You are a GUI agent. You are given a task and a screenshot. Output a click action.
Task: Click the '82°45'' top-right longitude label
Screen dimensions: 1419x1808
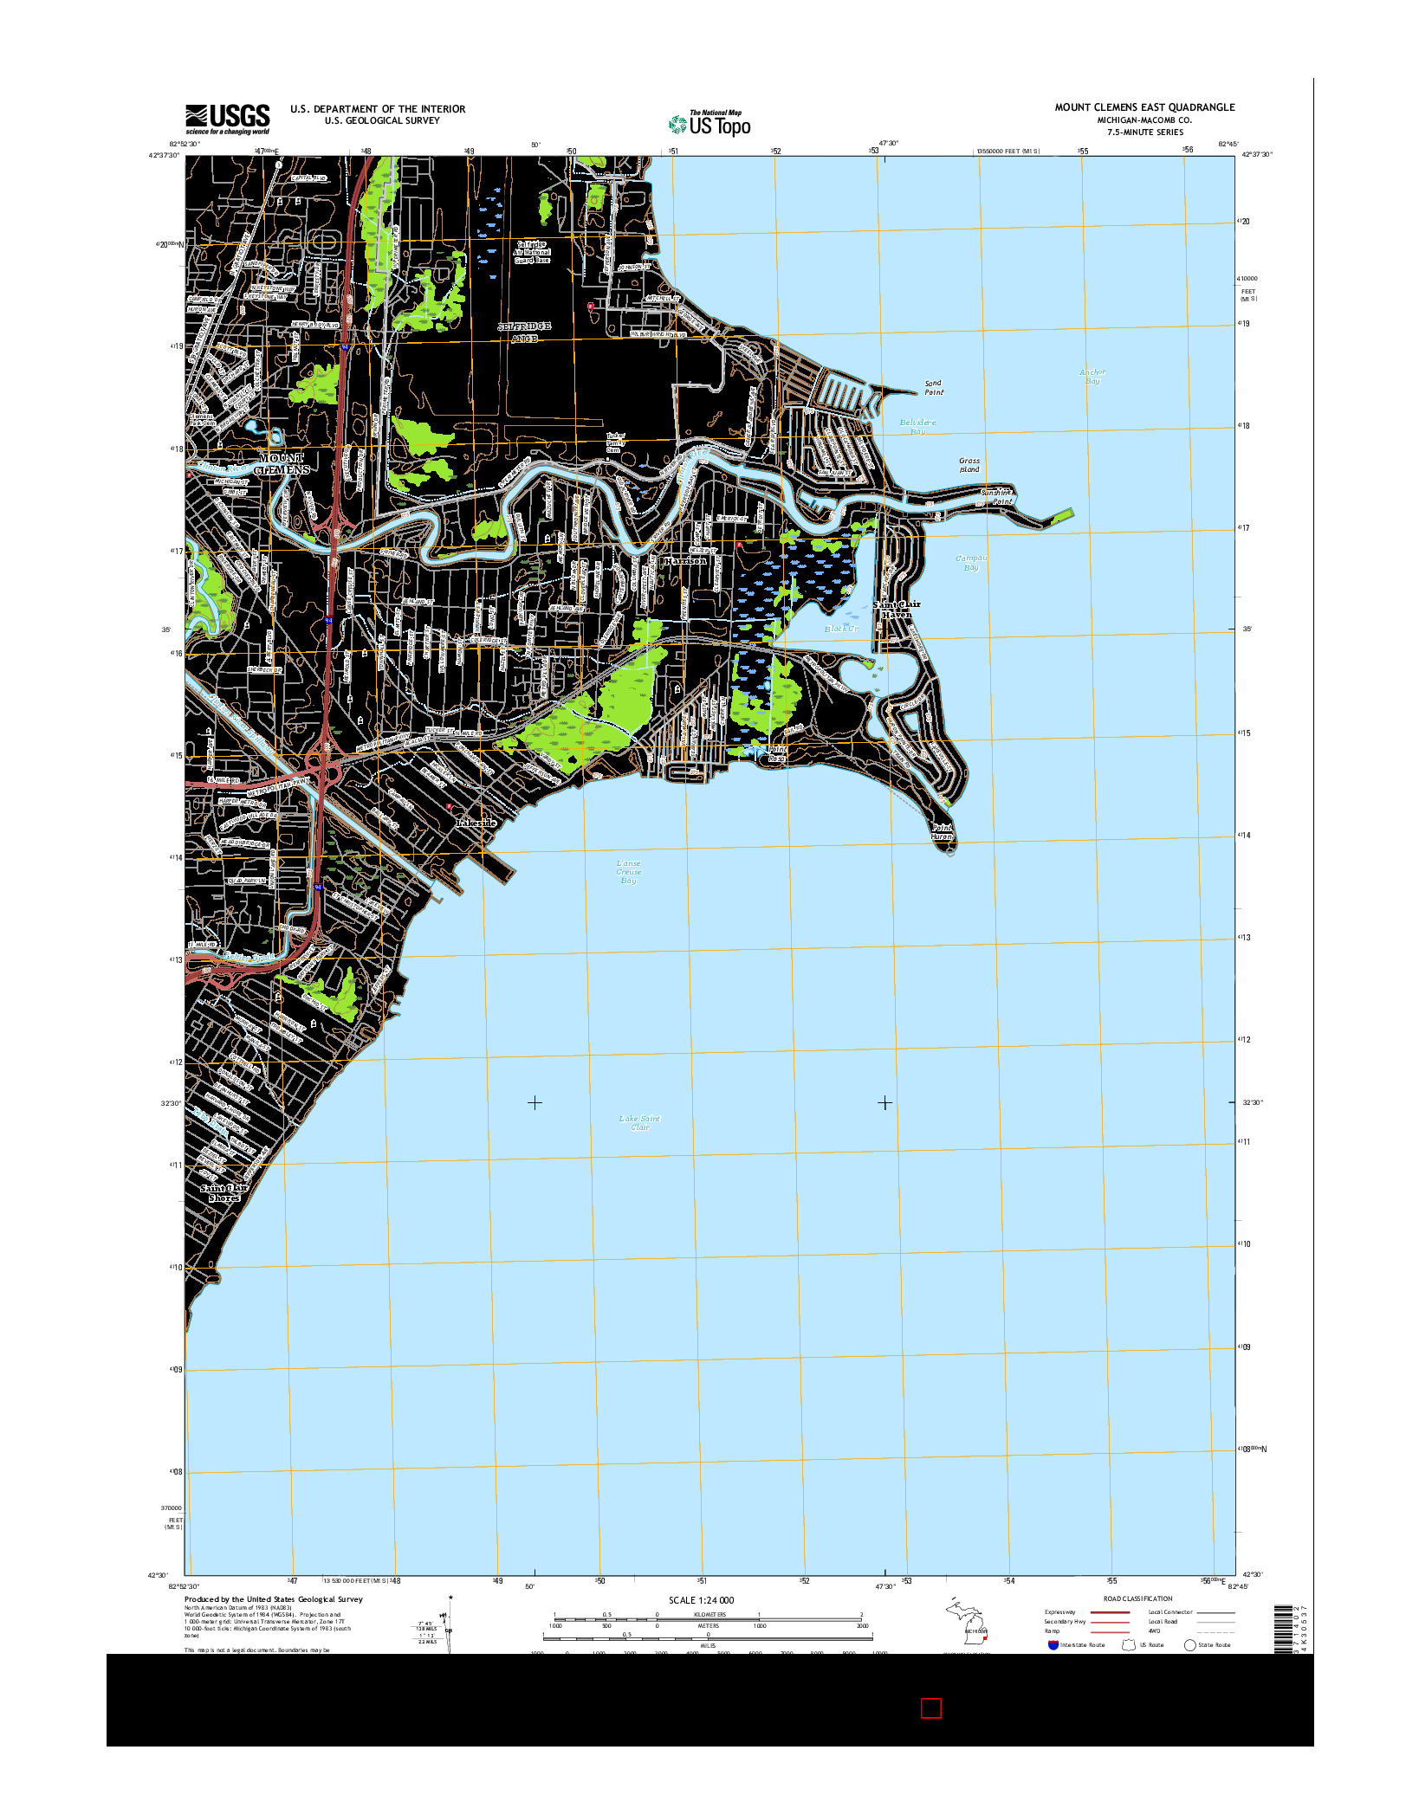click(1228, 145)
